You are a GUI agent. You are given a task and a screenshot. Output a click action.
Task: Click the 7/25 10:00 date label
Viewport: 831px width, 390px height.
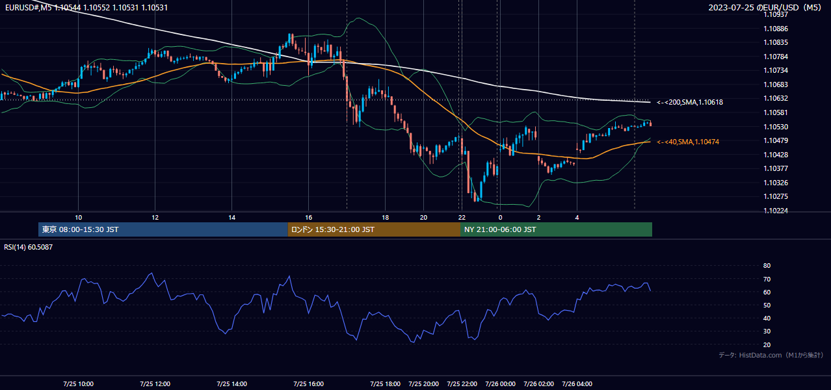click(78, 383)
